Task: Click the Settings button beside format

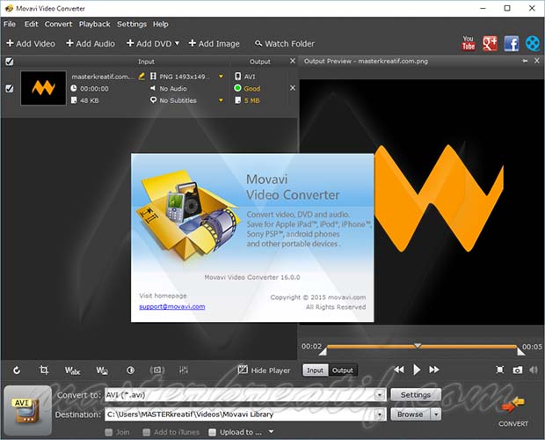Action: click(x=416, y=395)
